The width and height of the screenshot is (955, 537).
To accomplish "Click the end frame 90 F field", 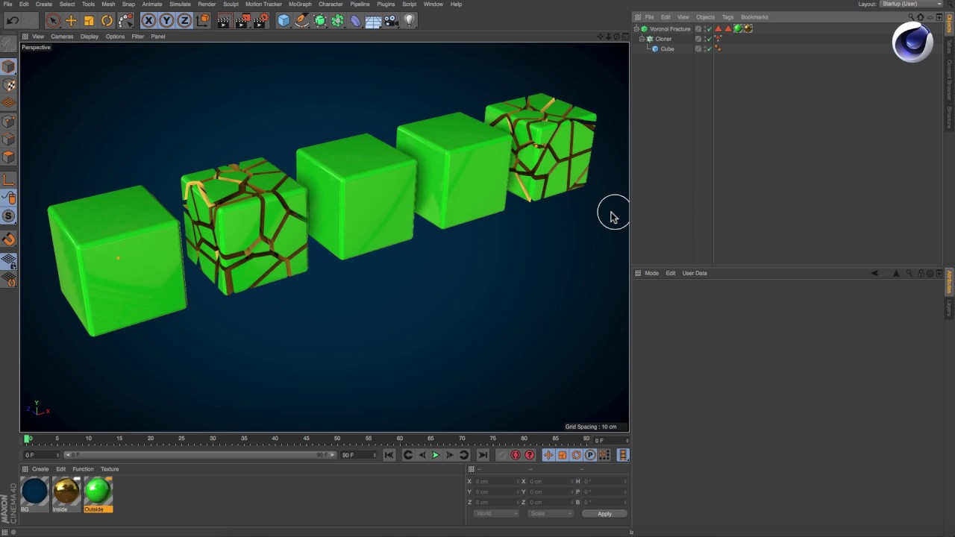I will [x=358, y=455].
